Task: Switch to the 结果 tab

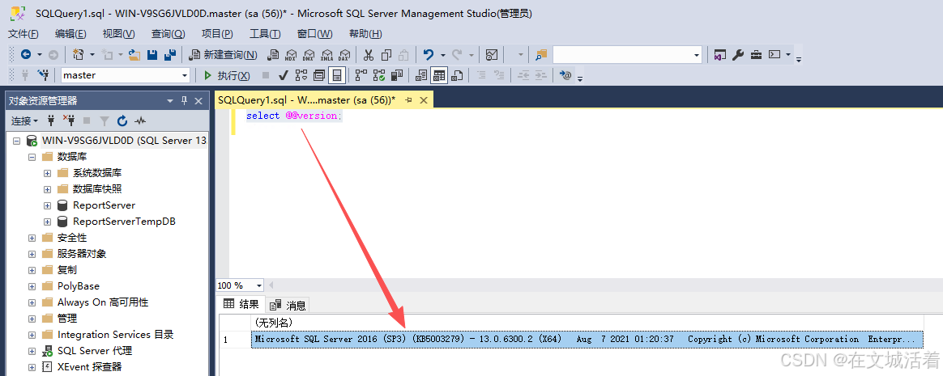Action: 241,304
